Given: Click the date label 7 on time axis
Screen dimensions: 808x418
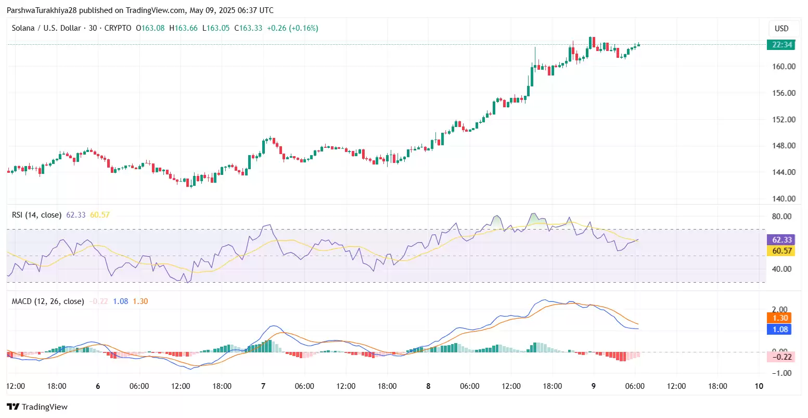Looking at the screenshot, I should pos(263,386).
